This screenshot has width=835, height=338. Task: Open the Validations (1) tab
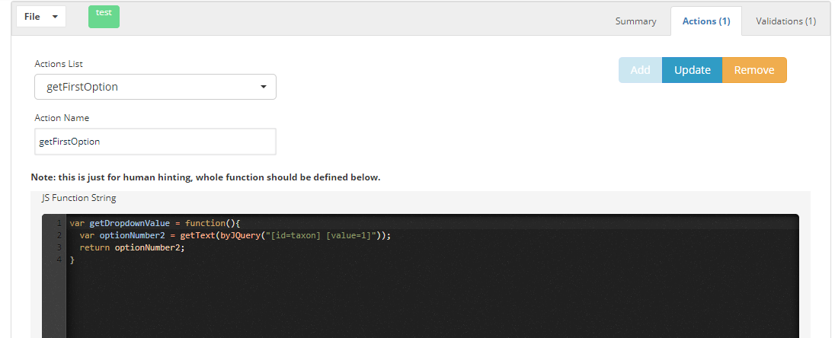785,21
